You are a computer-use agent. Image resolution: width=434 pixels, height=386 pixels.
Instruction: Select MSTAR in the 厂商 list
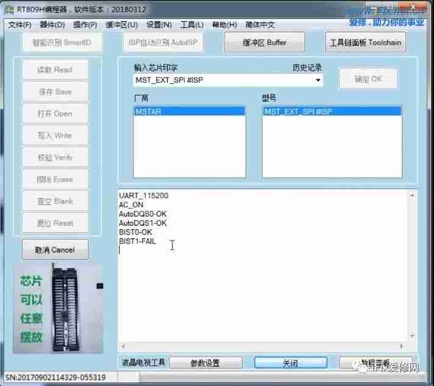pos(189,112)
